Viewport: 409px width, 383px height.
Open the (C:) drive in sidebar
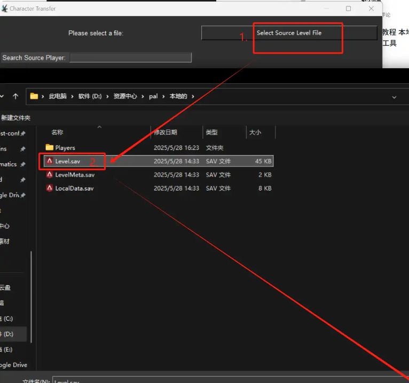pyautogui.click(x=6, y=318)
